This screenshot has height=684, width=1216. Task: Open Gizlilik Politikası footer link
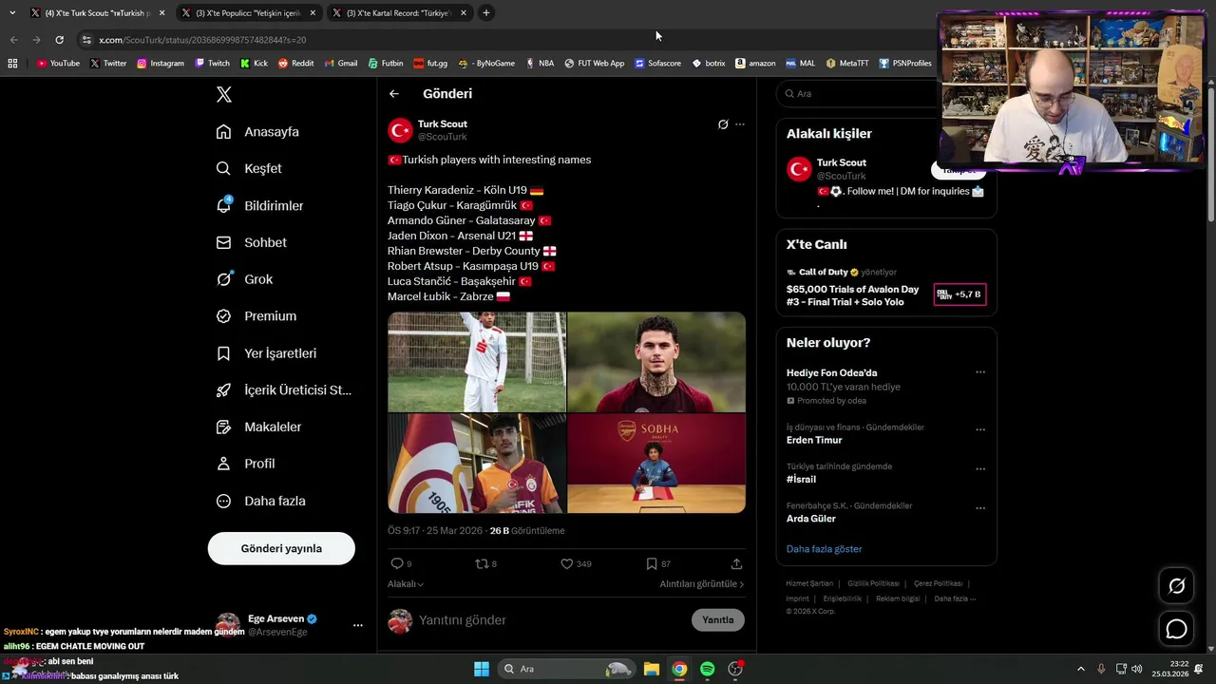pyautogui.click(x=873, y=583)
